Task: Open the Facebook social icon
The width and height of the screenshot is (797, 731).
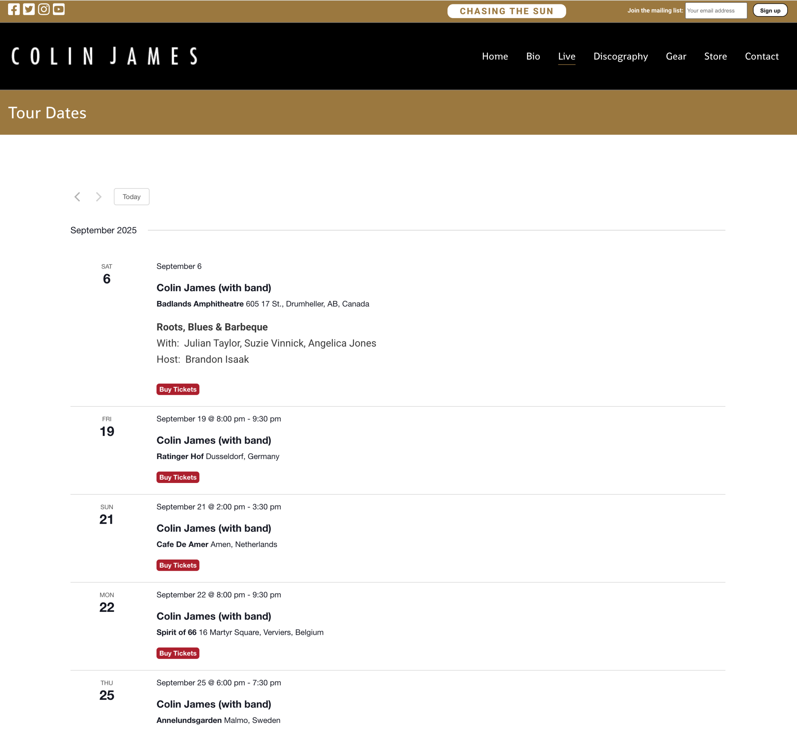Action: 14,10
